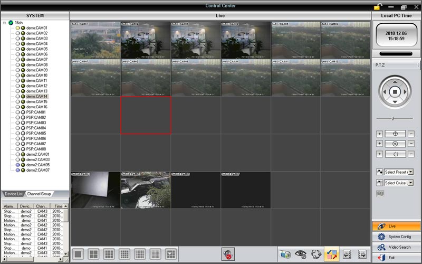Open the Select Preset dropdown
422x264 pixels.
[x=399, y=172]
